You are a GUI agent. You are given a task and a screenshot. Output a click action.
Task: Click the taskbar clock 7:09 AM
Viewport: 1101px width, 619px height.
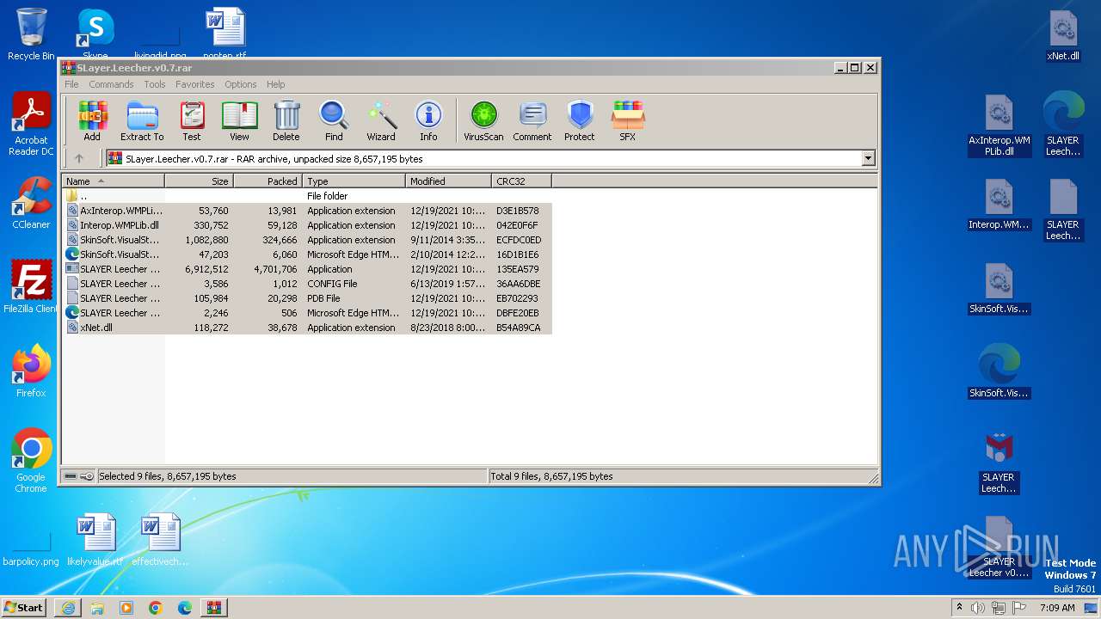[x=1056, y=608]
